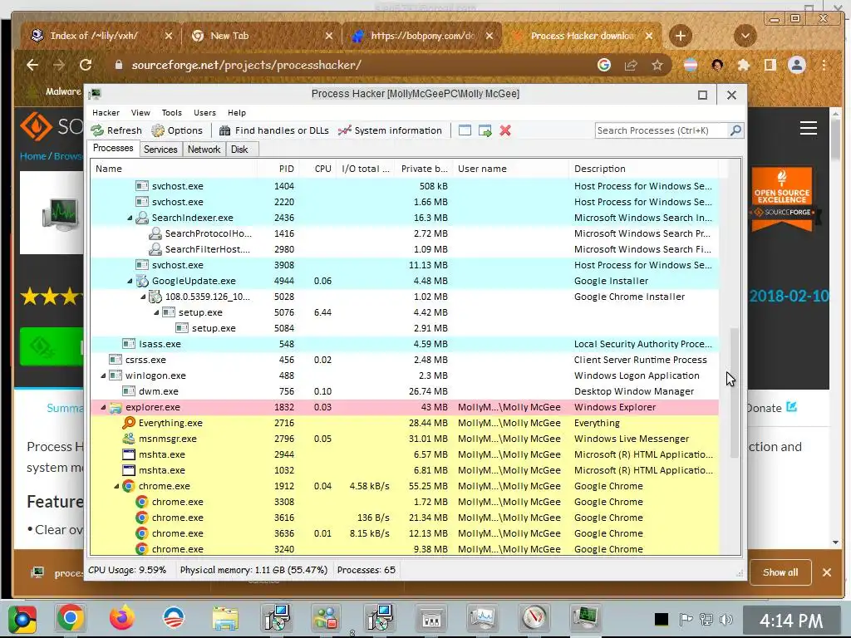Collapse chrome.exe PID 1912 node
Viewport: 851px width, 638px height.
(x=116, y=486)
